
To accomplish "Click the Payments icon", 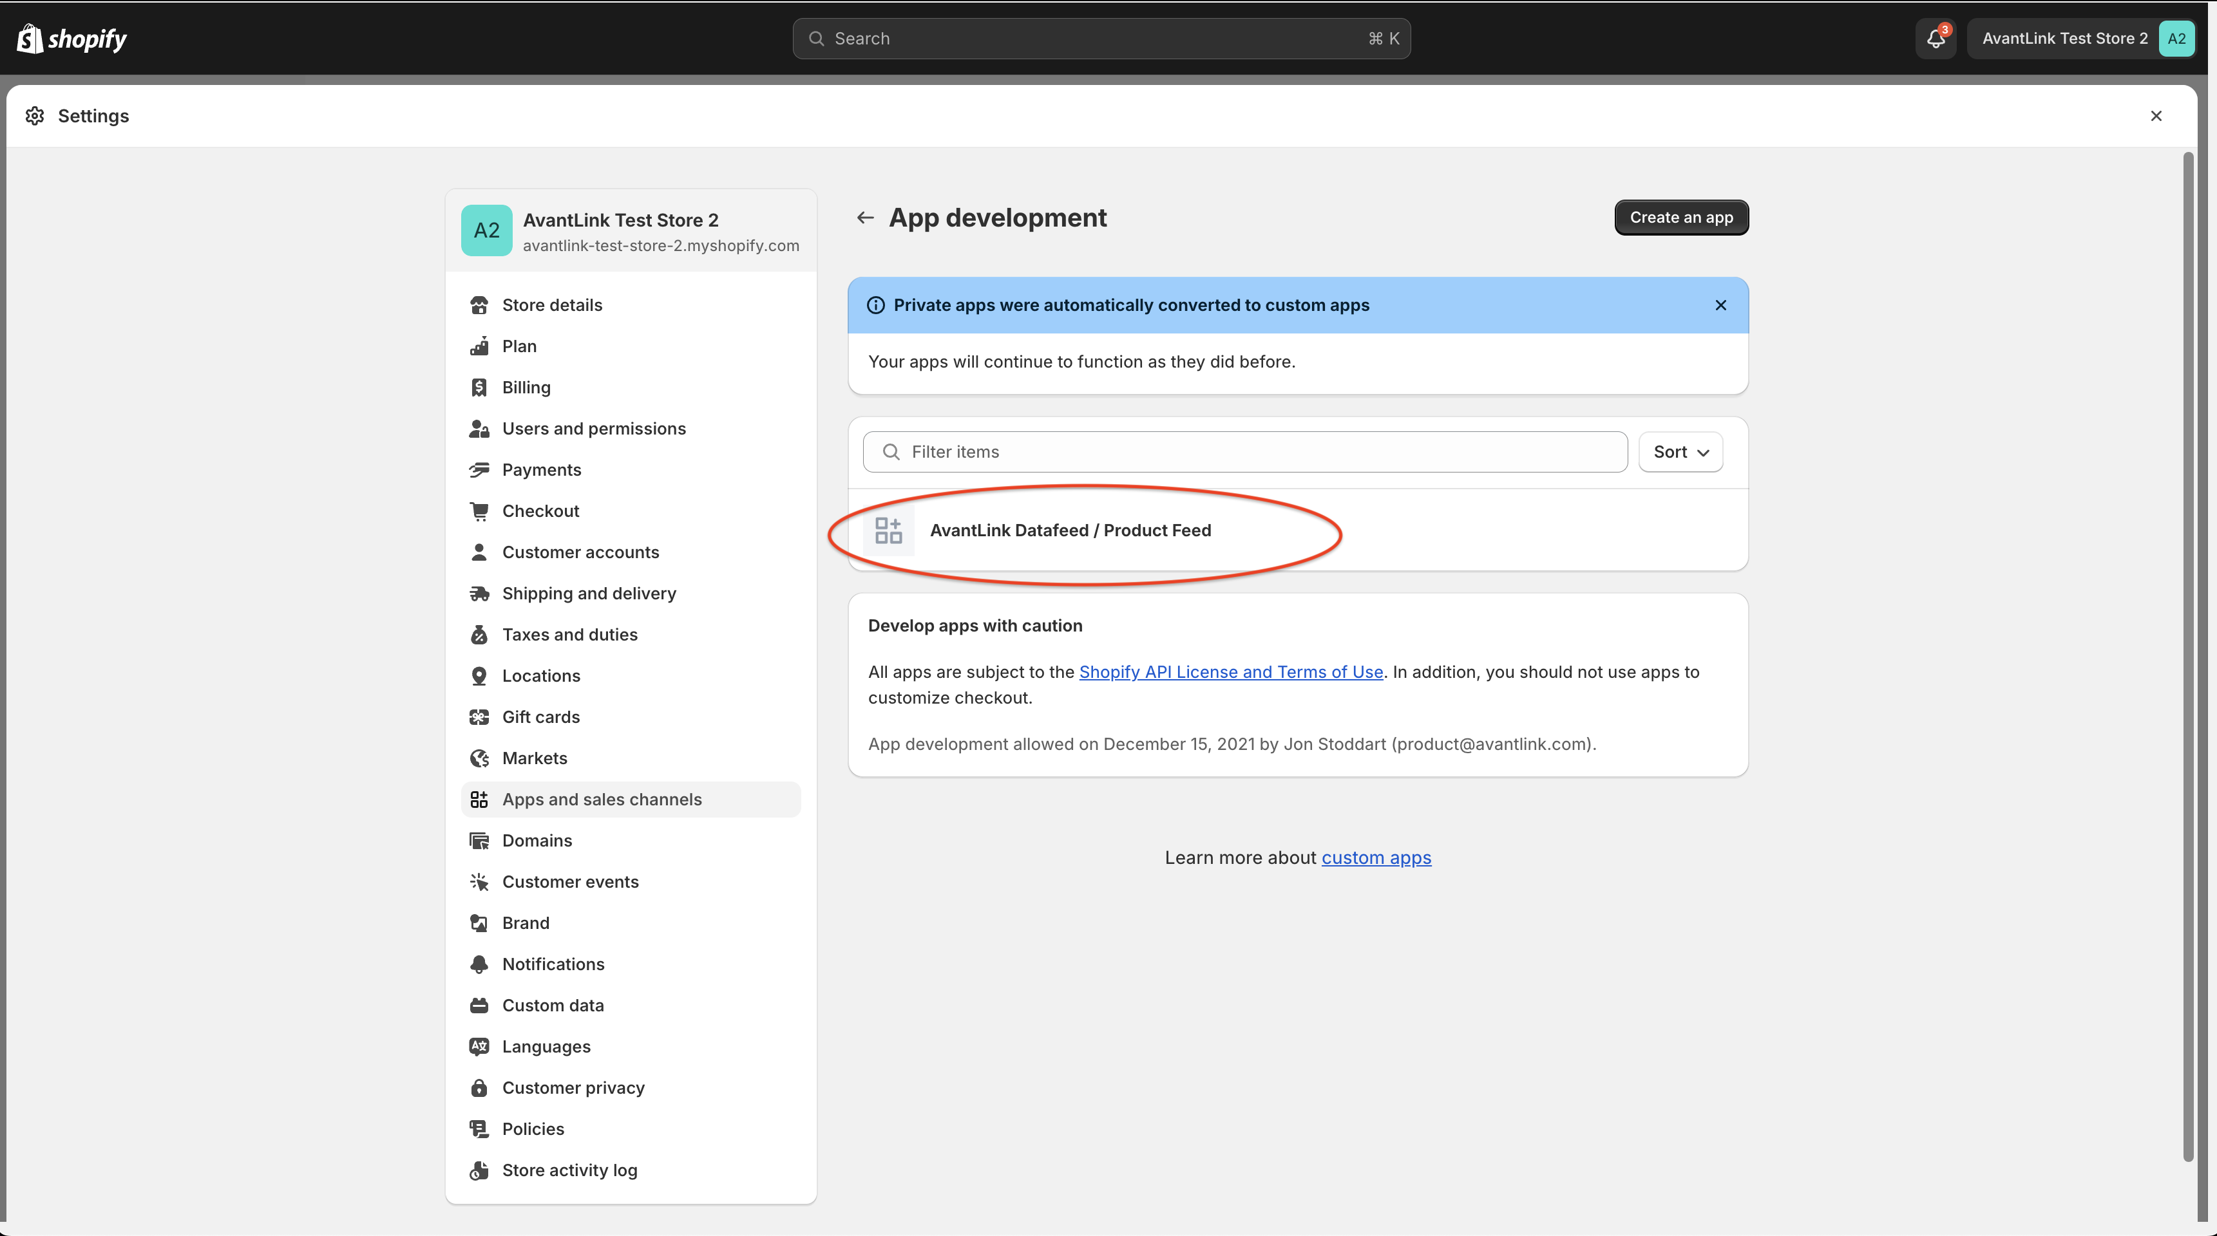I will point(479,471).
